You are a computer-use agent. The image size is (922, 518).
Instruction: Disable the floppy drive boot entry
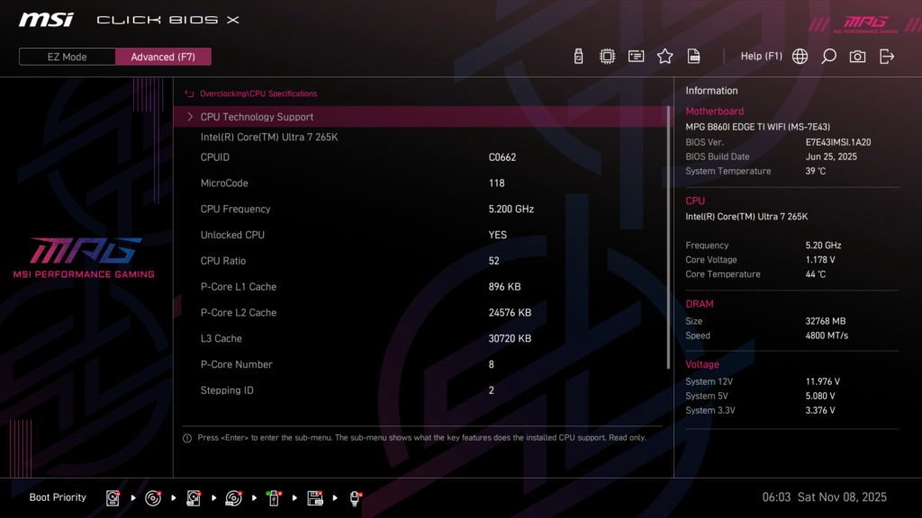pos(313,497)
